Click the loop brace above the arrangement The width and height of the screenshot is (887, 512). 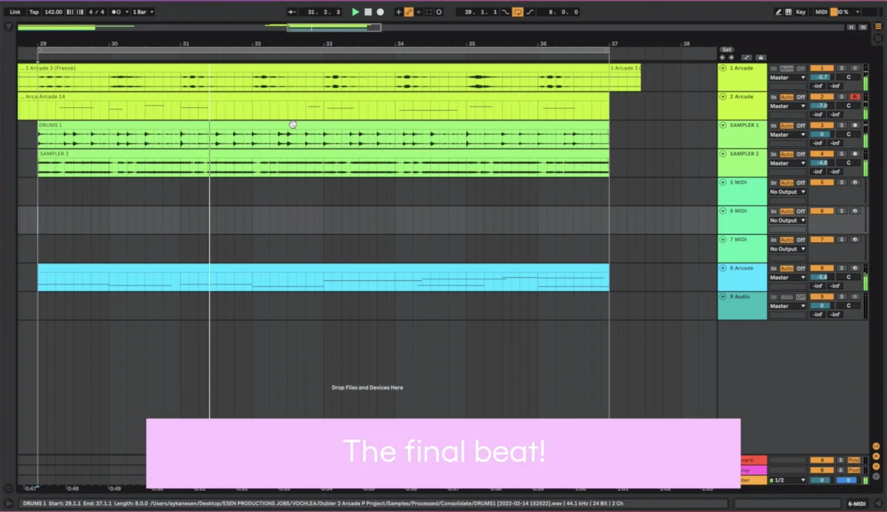pos(323,50)
